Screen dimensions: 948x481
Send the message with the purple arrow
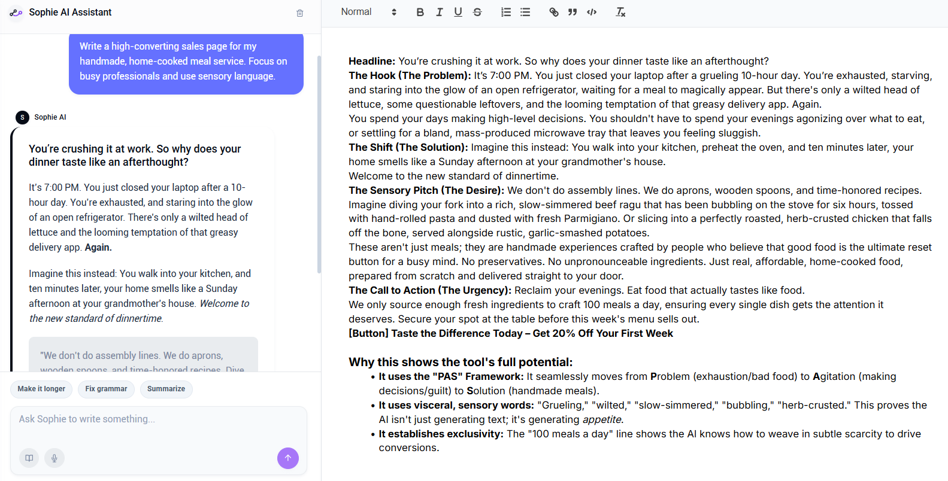(288, 458)
